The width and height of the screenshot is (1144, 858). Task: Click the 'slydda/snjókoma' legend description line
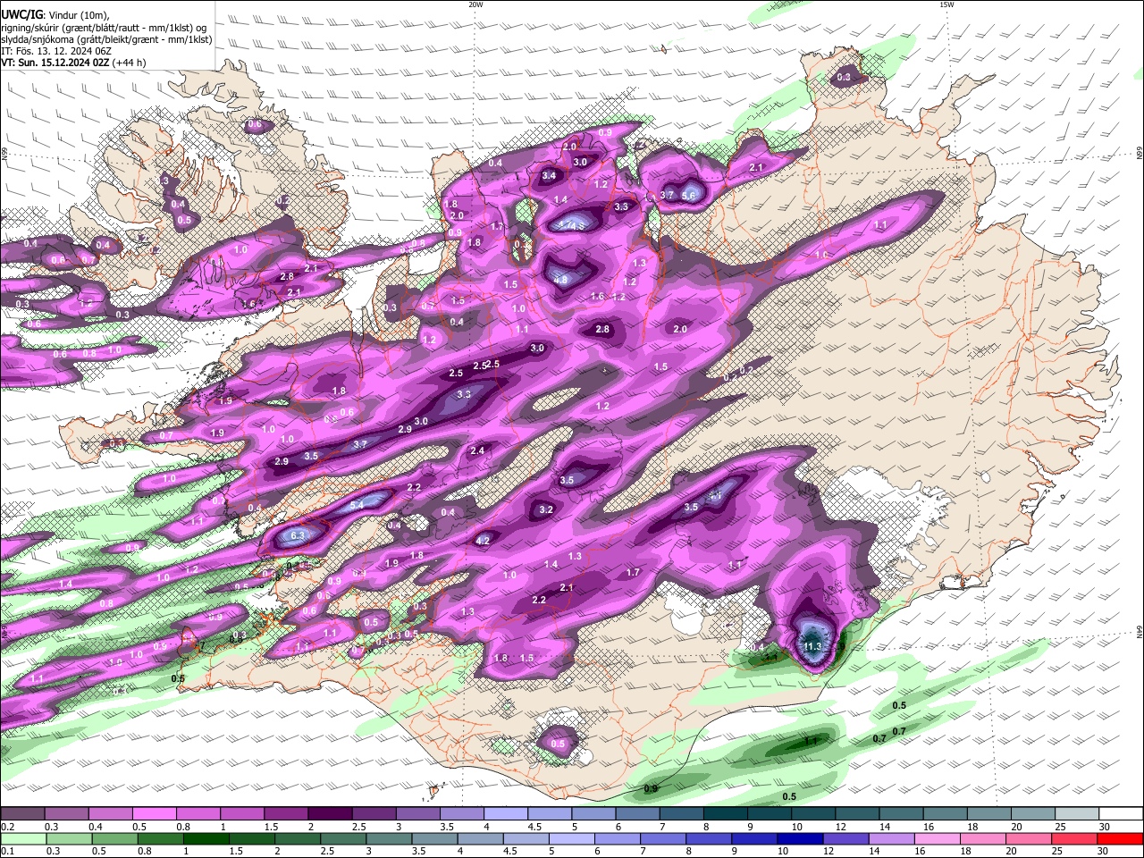pyautogui.click(x=106, y=39)
